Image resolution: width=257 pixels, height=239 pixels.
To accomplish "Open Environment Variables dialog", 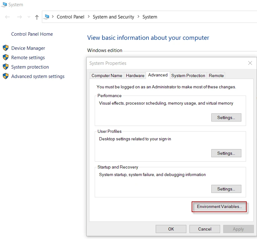I will [219, 207].
